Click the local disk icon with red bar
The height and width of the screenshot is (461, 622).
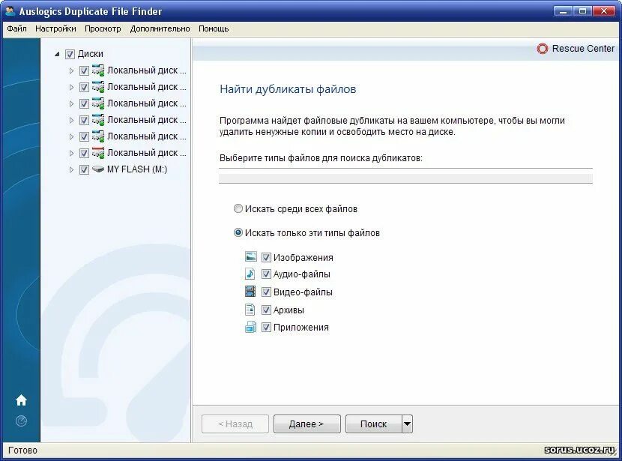point(97,153)
